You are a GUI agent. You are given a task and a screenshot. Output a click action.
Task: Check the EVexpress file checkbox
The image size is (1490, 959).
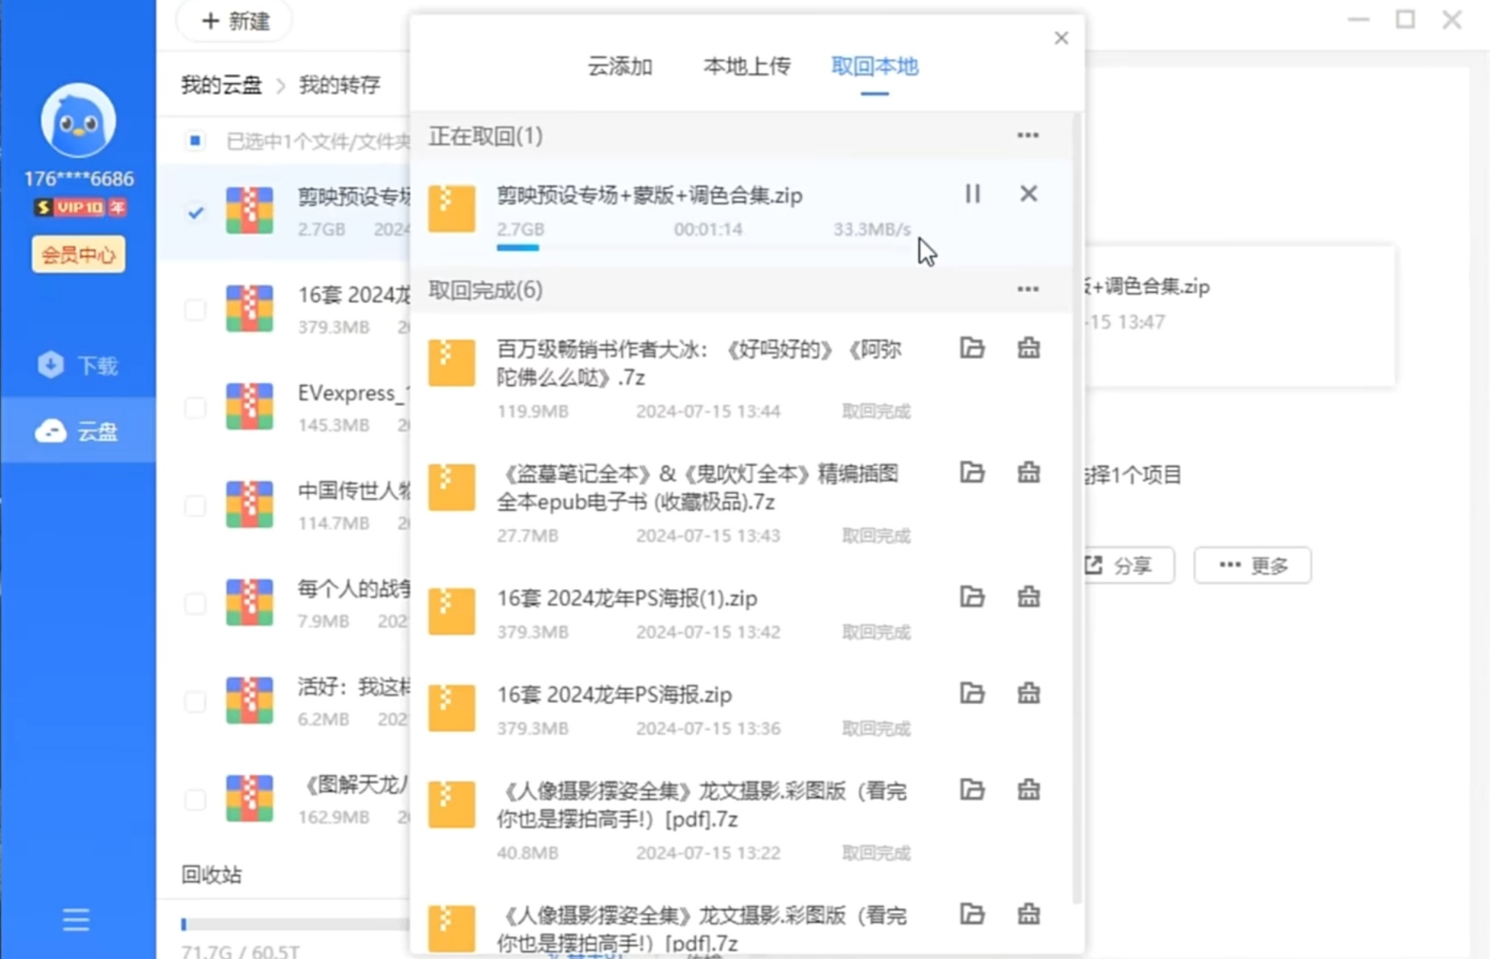point(196,408)
